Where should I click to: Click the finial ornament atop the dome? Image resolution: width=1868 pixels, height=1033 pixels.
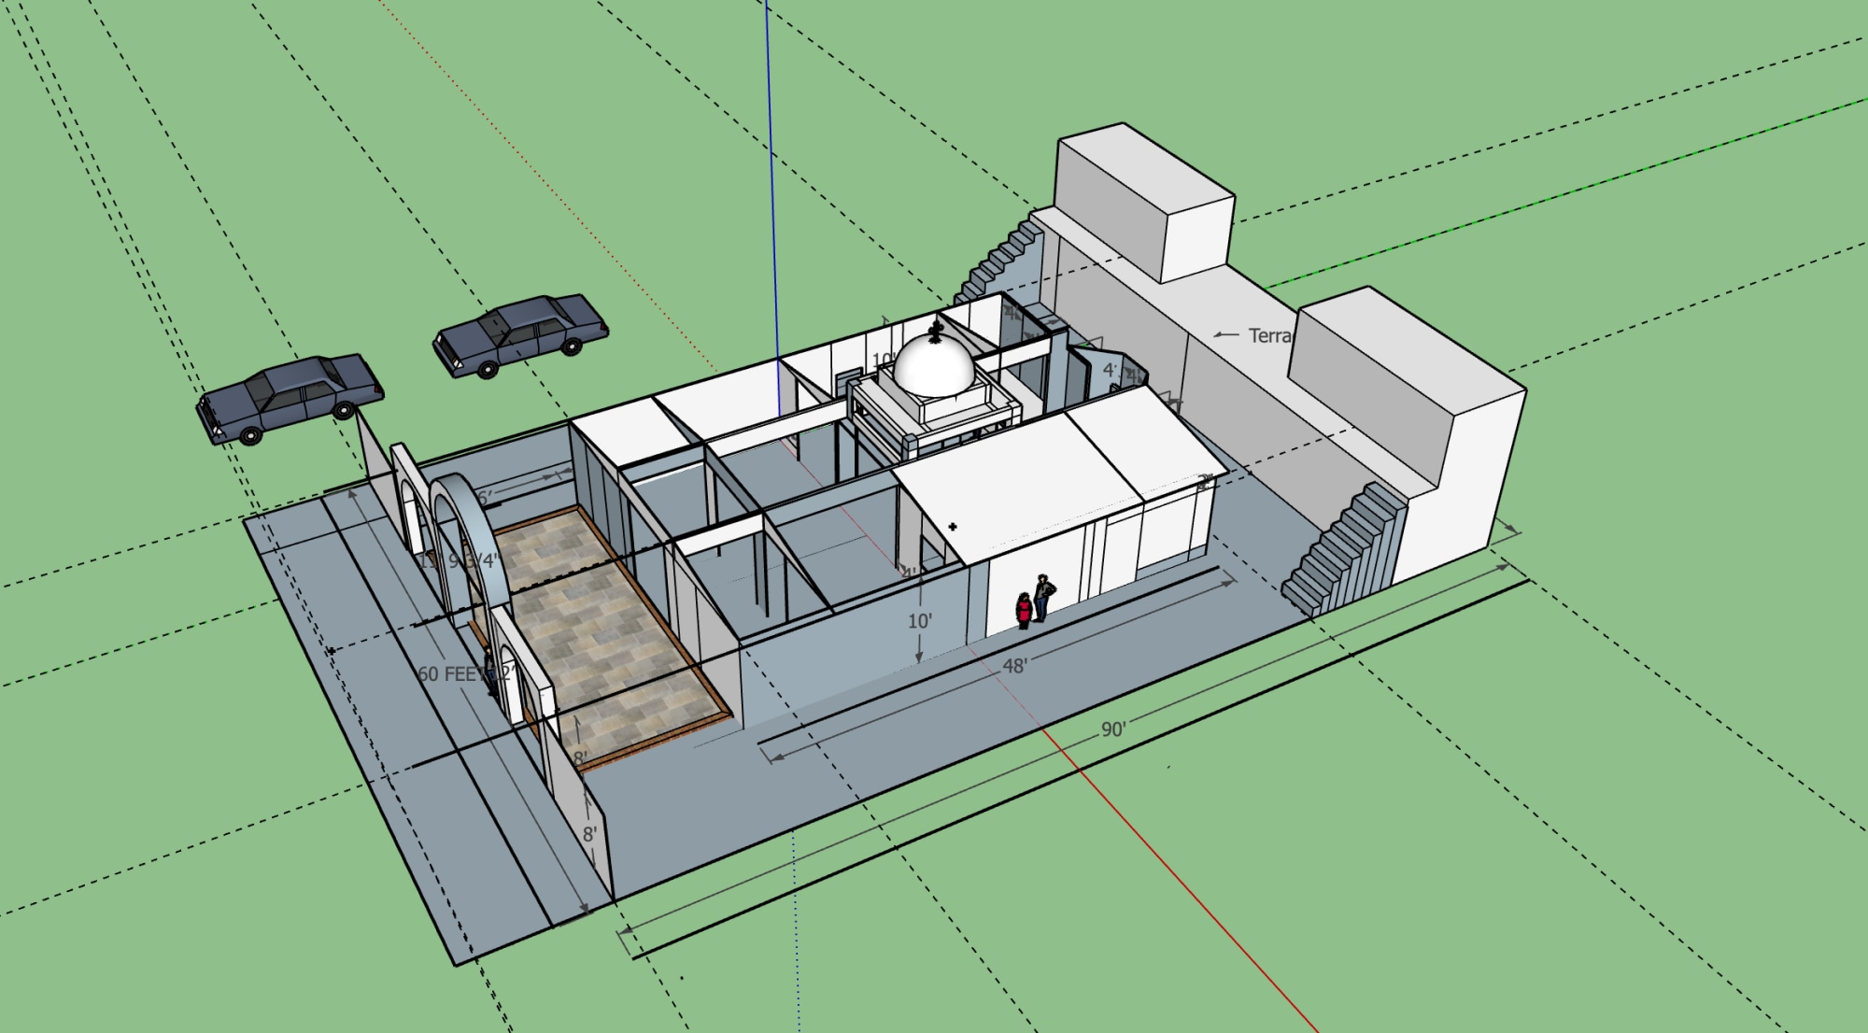[x=936, y=330]
